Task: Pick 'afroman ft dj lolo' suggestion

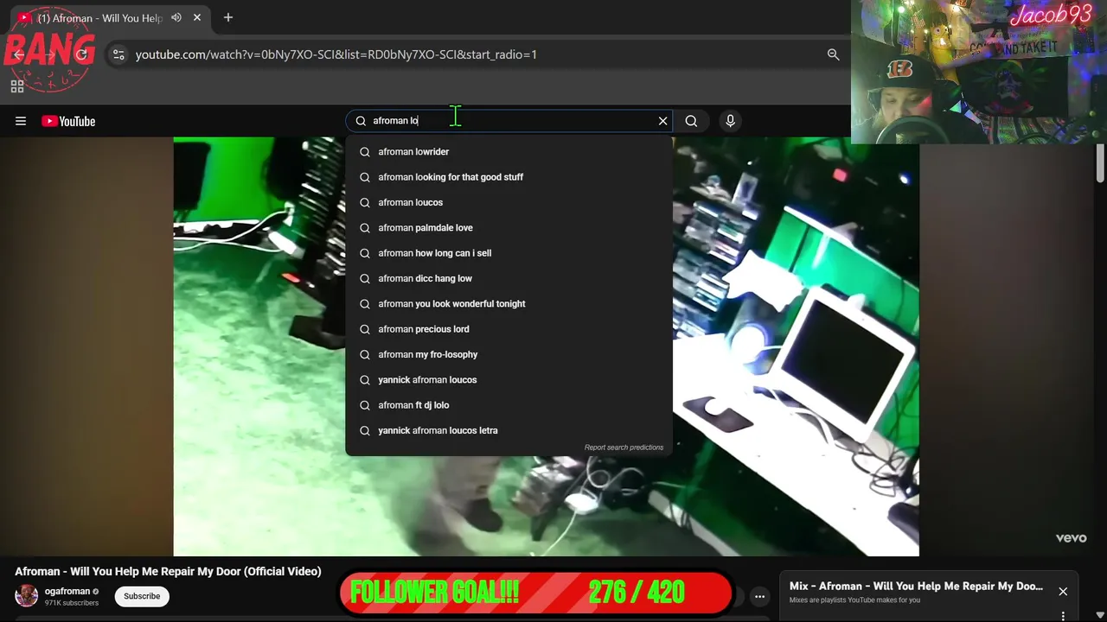Action: 509,405
